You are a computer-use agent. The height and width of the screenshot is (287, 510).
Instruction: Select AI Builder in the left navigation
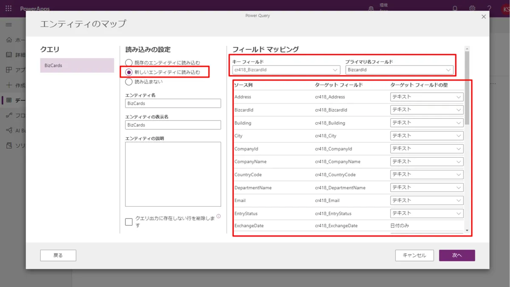tap(8, 130)
